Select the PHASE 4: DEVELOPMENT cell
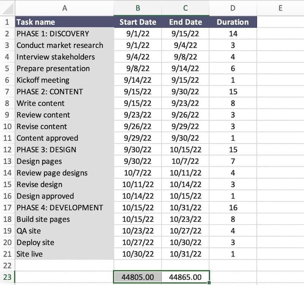Image resolution: width=304 pixels, height=285 pixels. coord(64,207)
